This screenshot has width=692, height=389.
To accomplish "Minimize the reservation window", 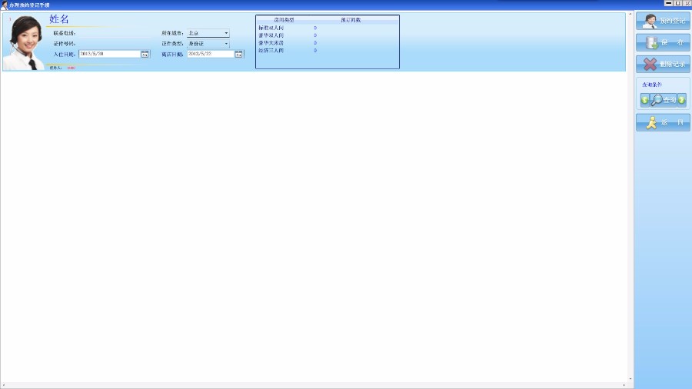I will pyautogui.click(x=669, y=3).
